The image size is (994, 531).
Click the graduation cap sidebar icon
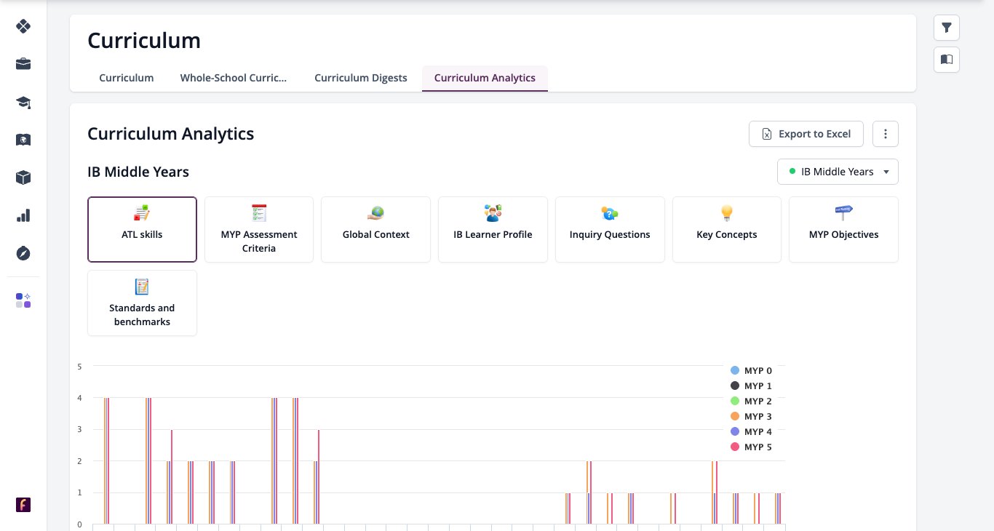[x=23, y=102]
